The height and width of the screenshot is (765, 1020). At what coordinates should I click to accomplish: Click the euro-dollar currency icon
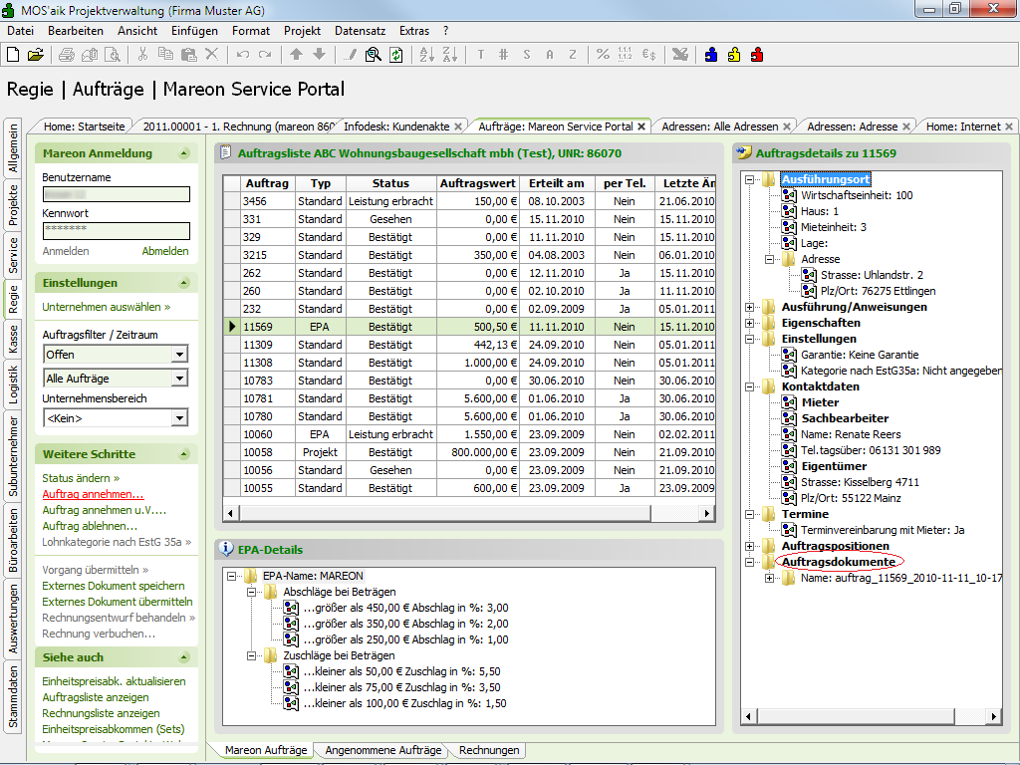(x=648, y=55)
